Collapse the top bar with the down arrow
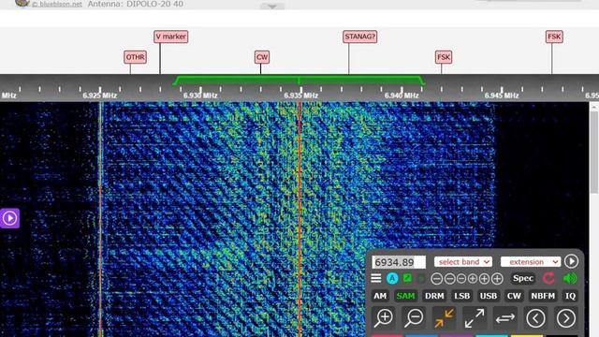Screen dimensions: 599x337 tap(272, 7)
